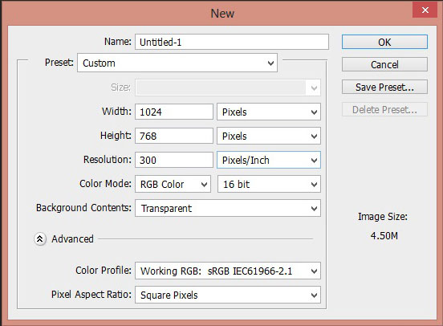
Task: Open the Preset dropdown showing Custom
Action: [177, 63]
